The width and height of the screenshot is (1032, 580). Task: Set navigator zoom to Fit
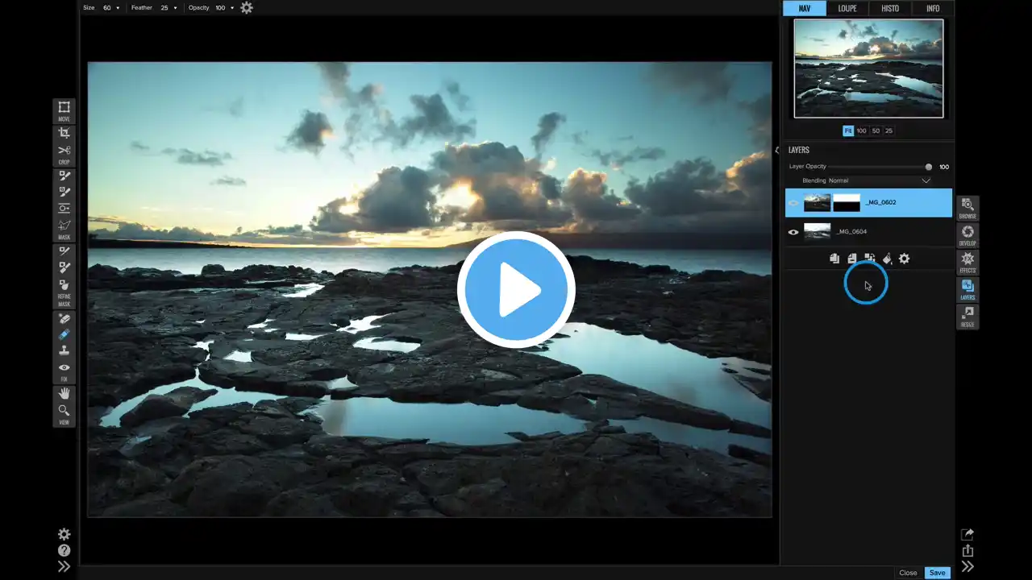[848, 130]
